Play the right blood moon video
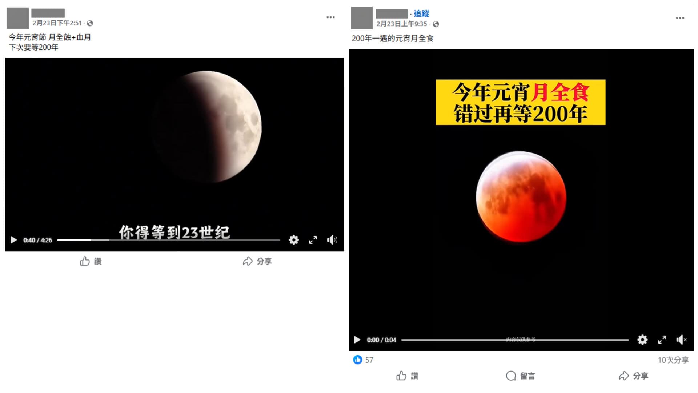 357,340
